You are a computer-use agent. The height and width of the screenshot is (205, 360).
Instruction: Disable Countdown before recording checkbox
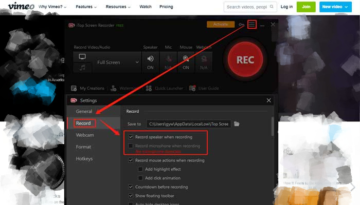click(x=131, y=187)
